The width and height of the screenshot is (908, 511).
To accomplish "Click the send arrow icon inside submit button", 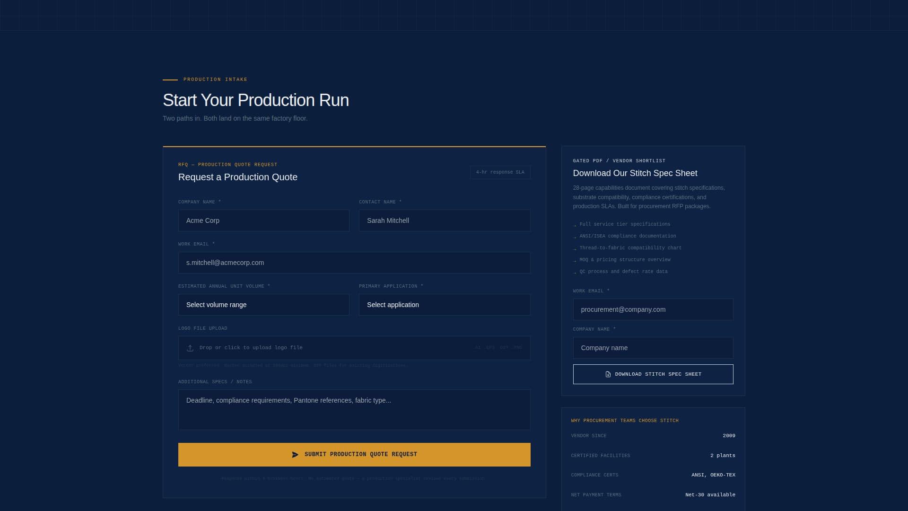I will (x=294, y=454).
